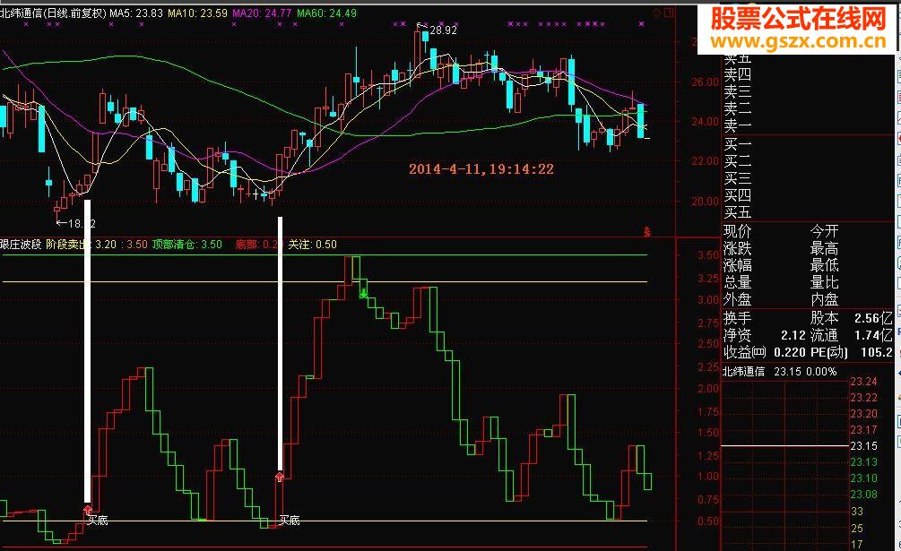Select the later 买底 buy-signal red arrow

click(x=280, y=477)
